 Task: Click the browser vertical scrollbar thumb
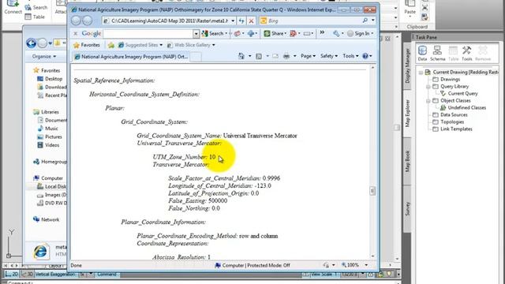tap(372, 191)
